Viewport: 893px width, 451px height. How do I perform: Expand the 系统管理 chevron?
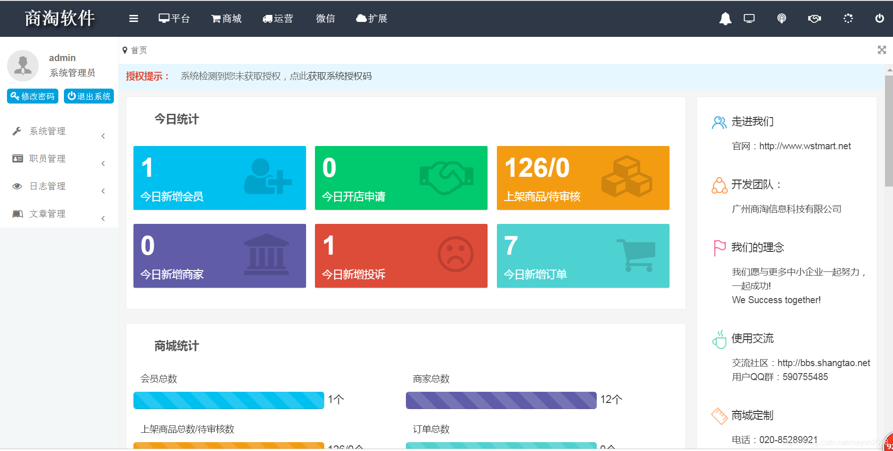click(x=103, y=136)
